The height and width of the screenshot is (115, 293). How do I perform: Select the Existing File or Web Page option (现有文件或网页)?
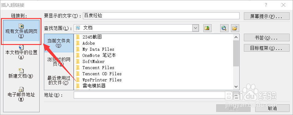coord(21,31)
